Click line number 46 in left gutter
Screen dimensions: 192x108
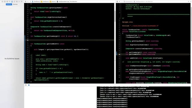[x=28, y=40]
